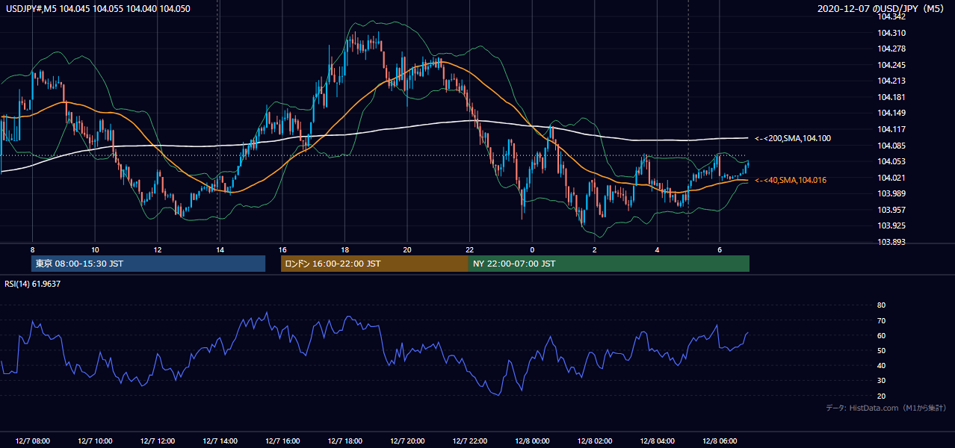Click the 104.053 price axis label
955x448 pixels.
[891, 161]
